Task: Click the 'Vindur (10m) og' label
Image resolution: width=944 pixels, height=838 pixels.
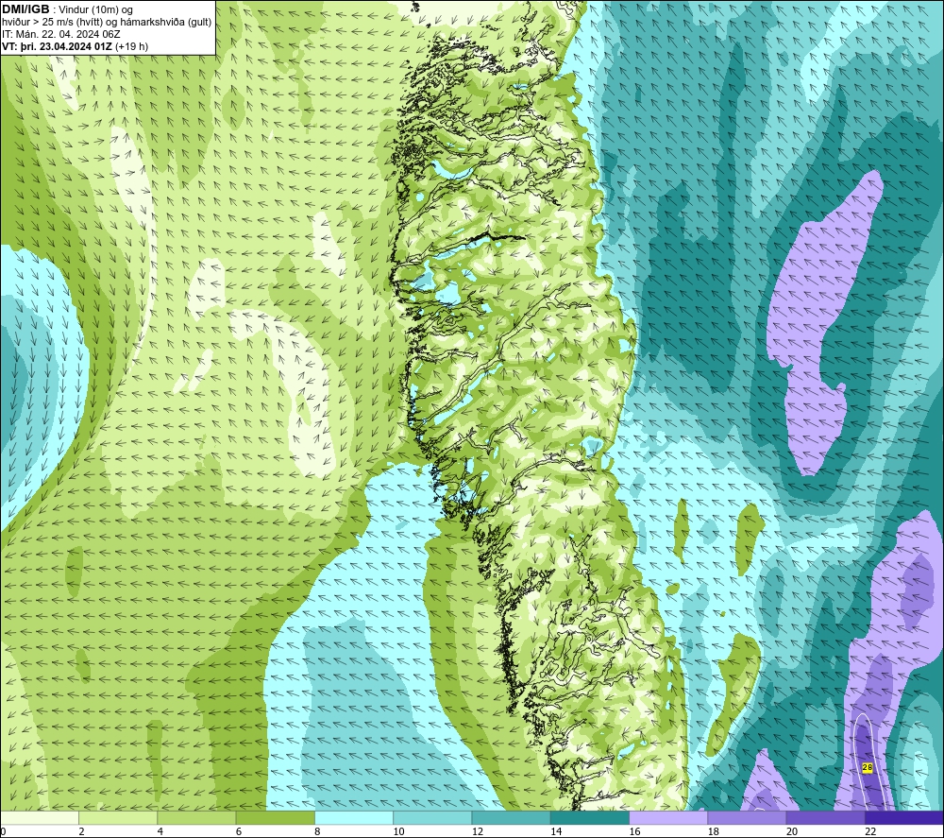Action: [95, 10]
